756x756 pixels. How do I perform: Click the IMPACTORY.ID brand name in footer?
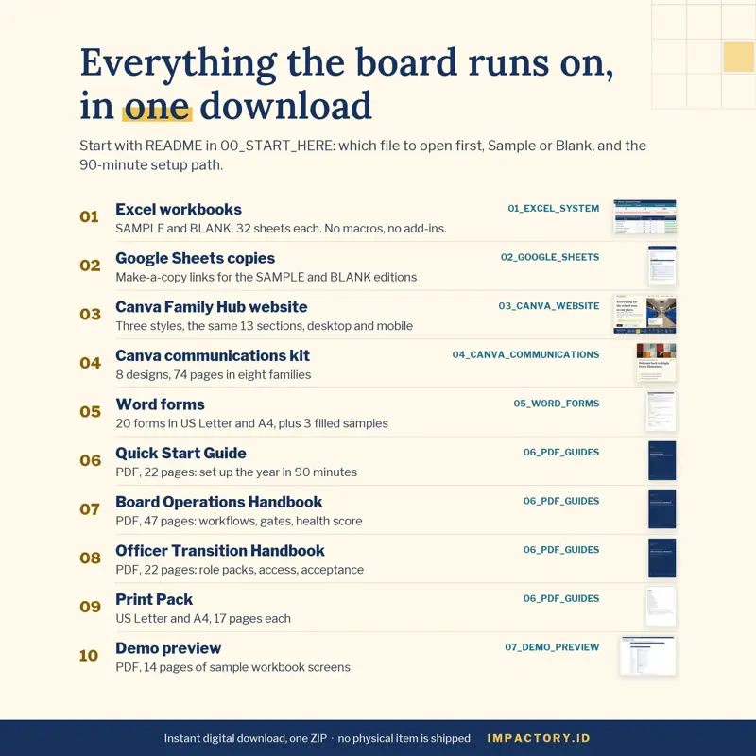(539, 738)
